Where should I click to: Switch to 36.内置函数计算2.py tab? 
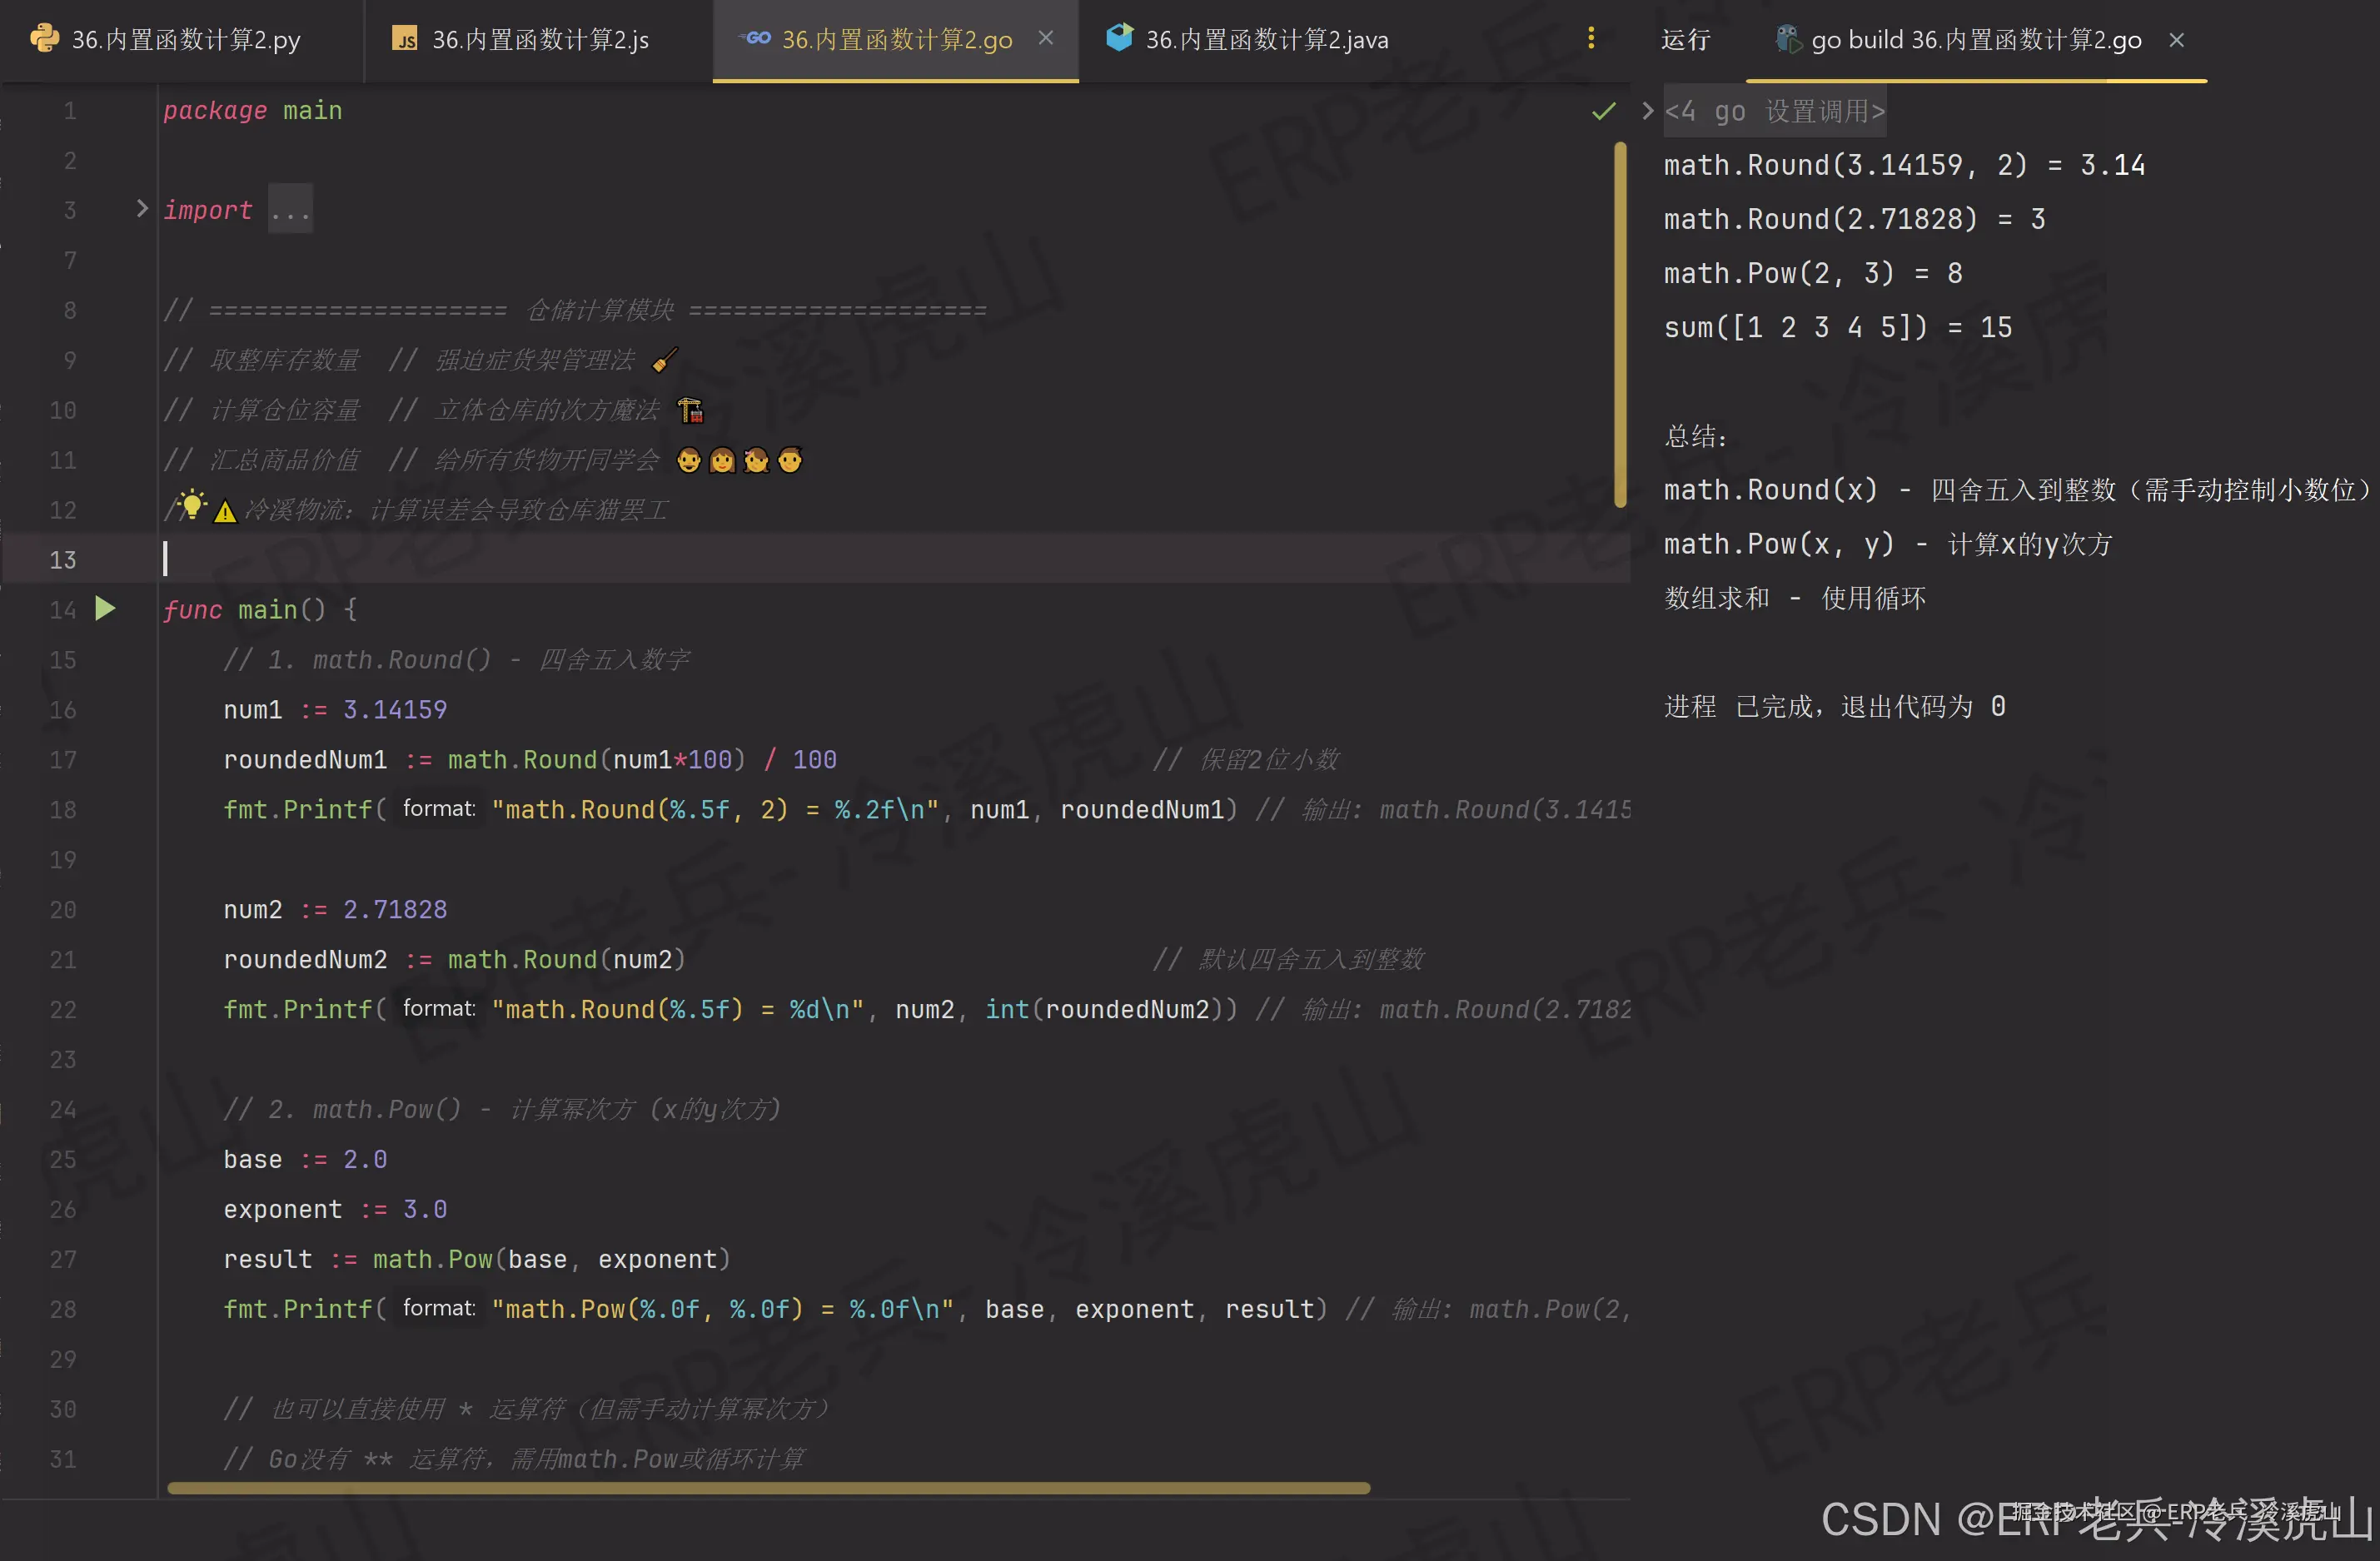pos(185,40)
